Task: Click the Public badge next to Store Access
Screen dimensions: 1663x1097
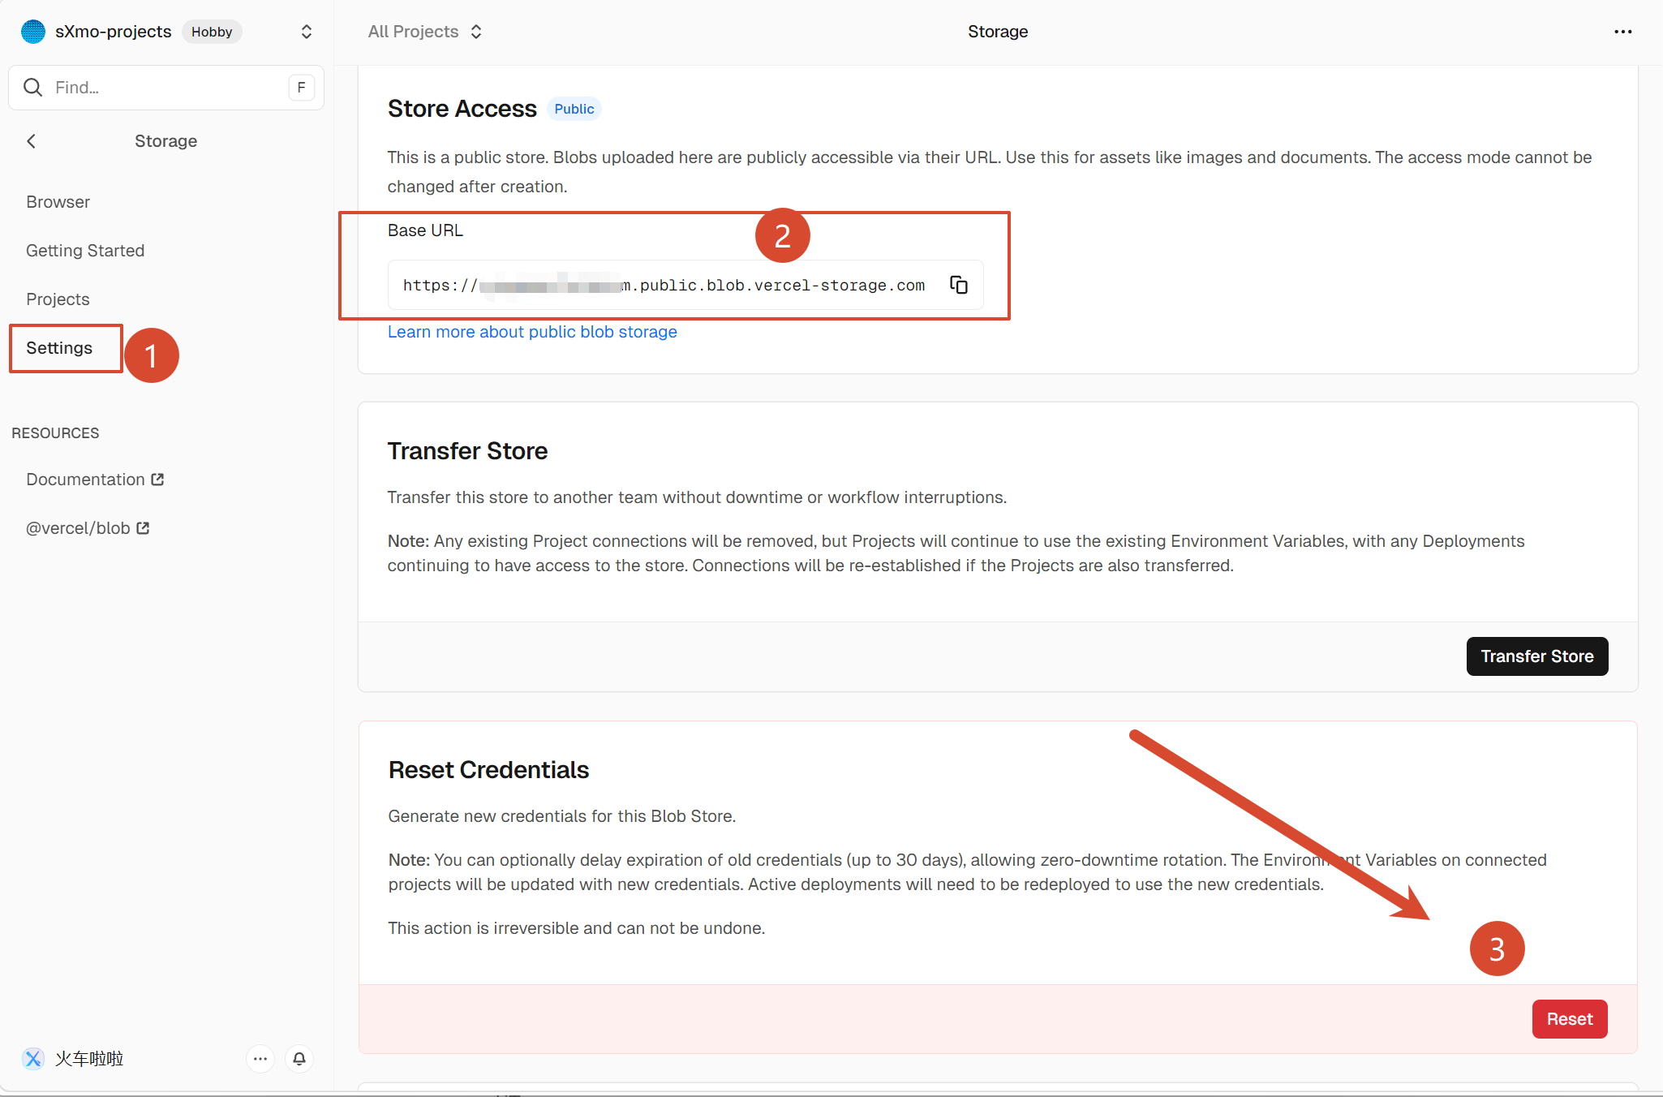Action: [574, 109]
